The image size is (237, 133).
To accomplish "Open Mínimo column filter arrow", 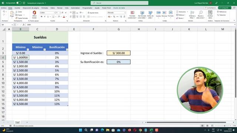I will [x=28, y=50].
